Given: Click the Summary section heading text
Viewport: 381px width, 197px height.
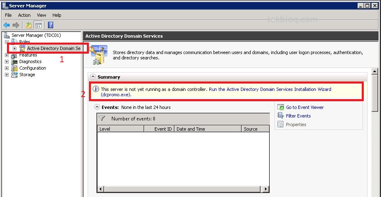Looking at the screenshot, I should [x=109, y=77].
